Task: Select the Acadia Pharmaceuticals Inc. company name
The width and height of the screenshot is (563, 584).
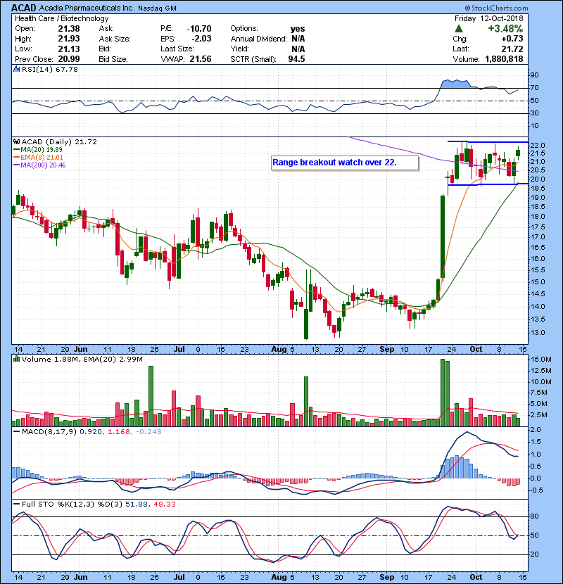Action: click(x=87, y=8)
